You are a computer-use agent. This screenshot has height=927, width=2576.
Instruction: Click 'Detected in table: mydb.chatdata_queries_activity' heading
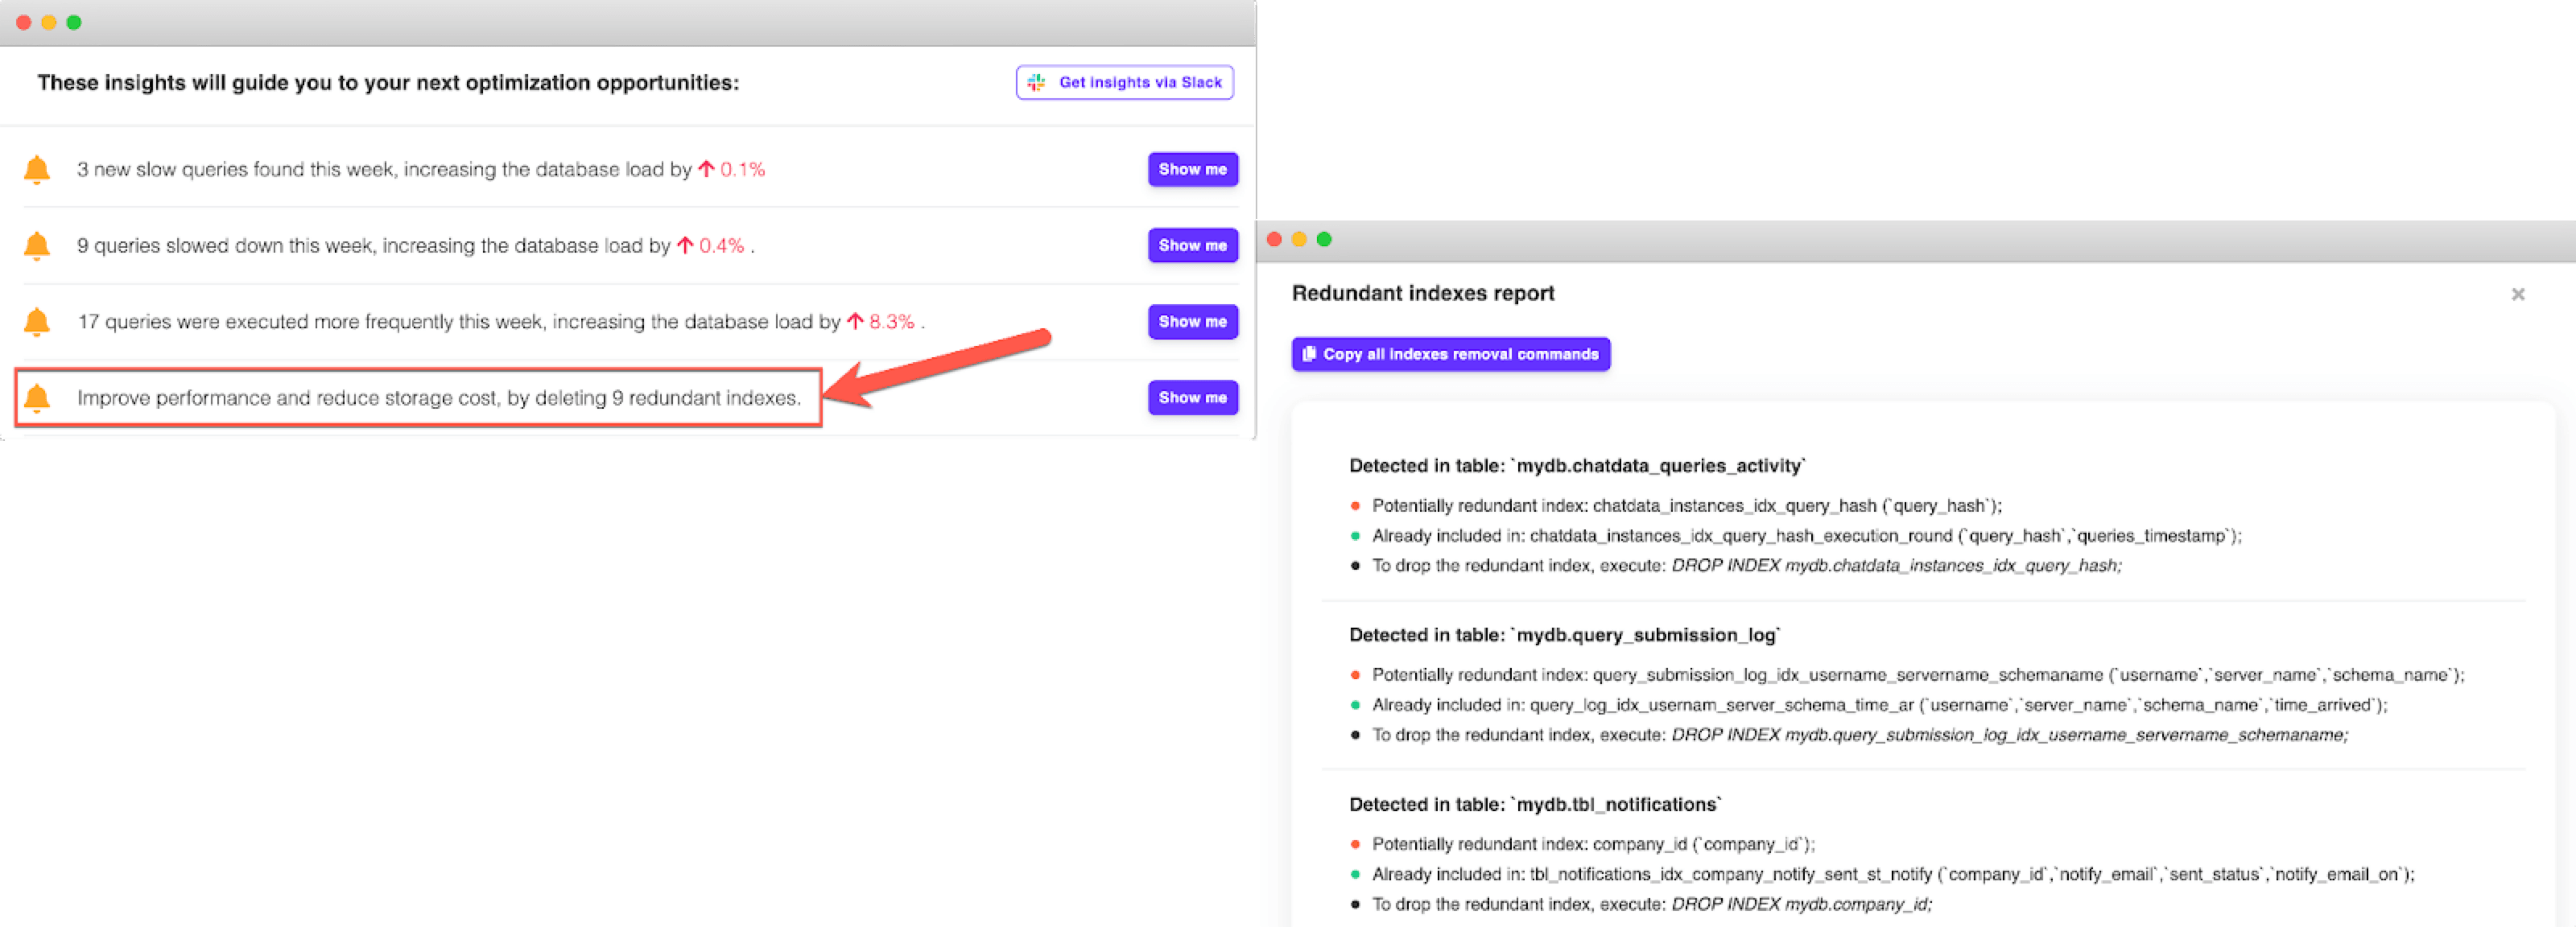tap(1577, 465)
